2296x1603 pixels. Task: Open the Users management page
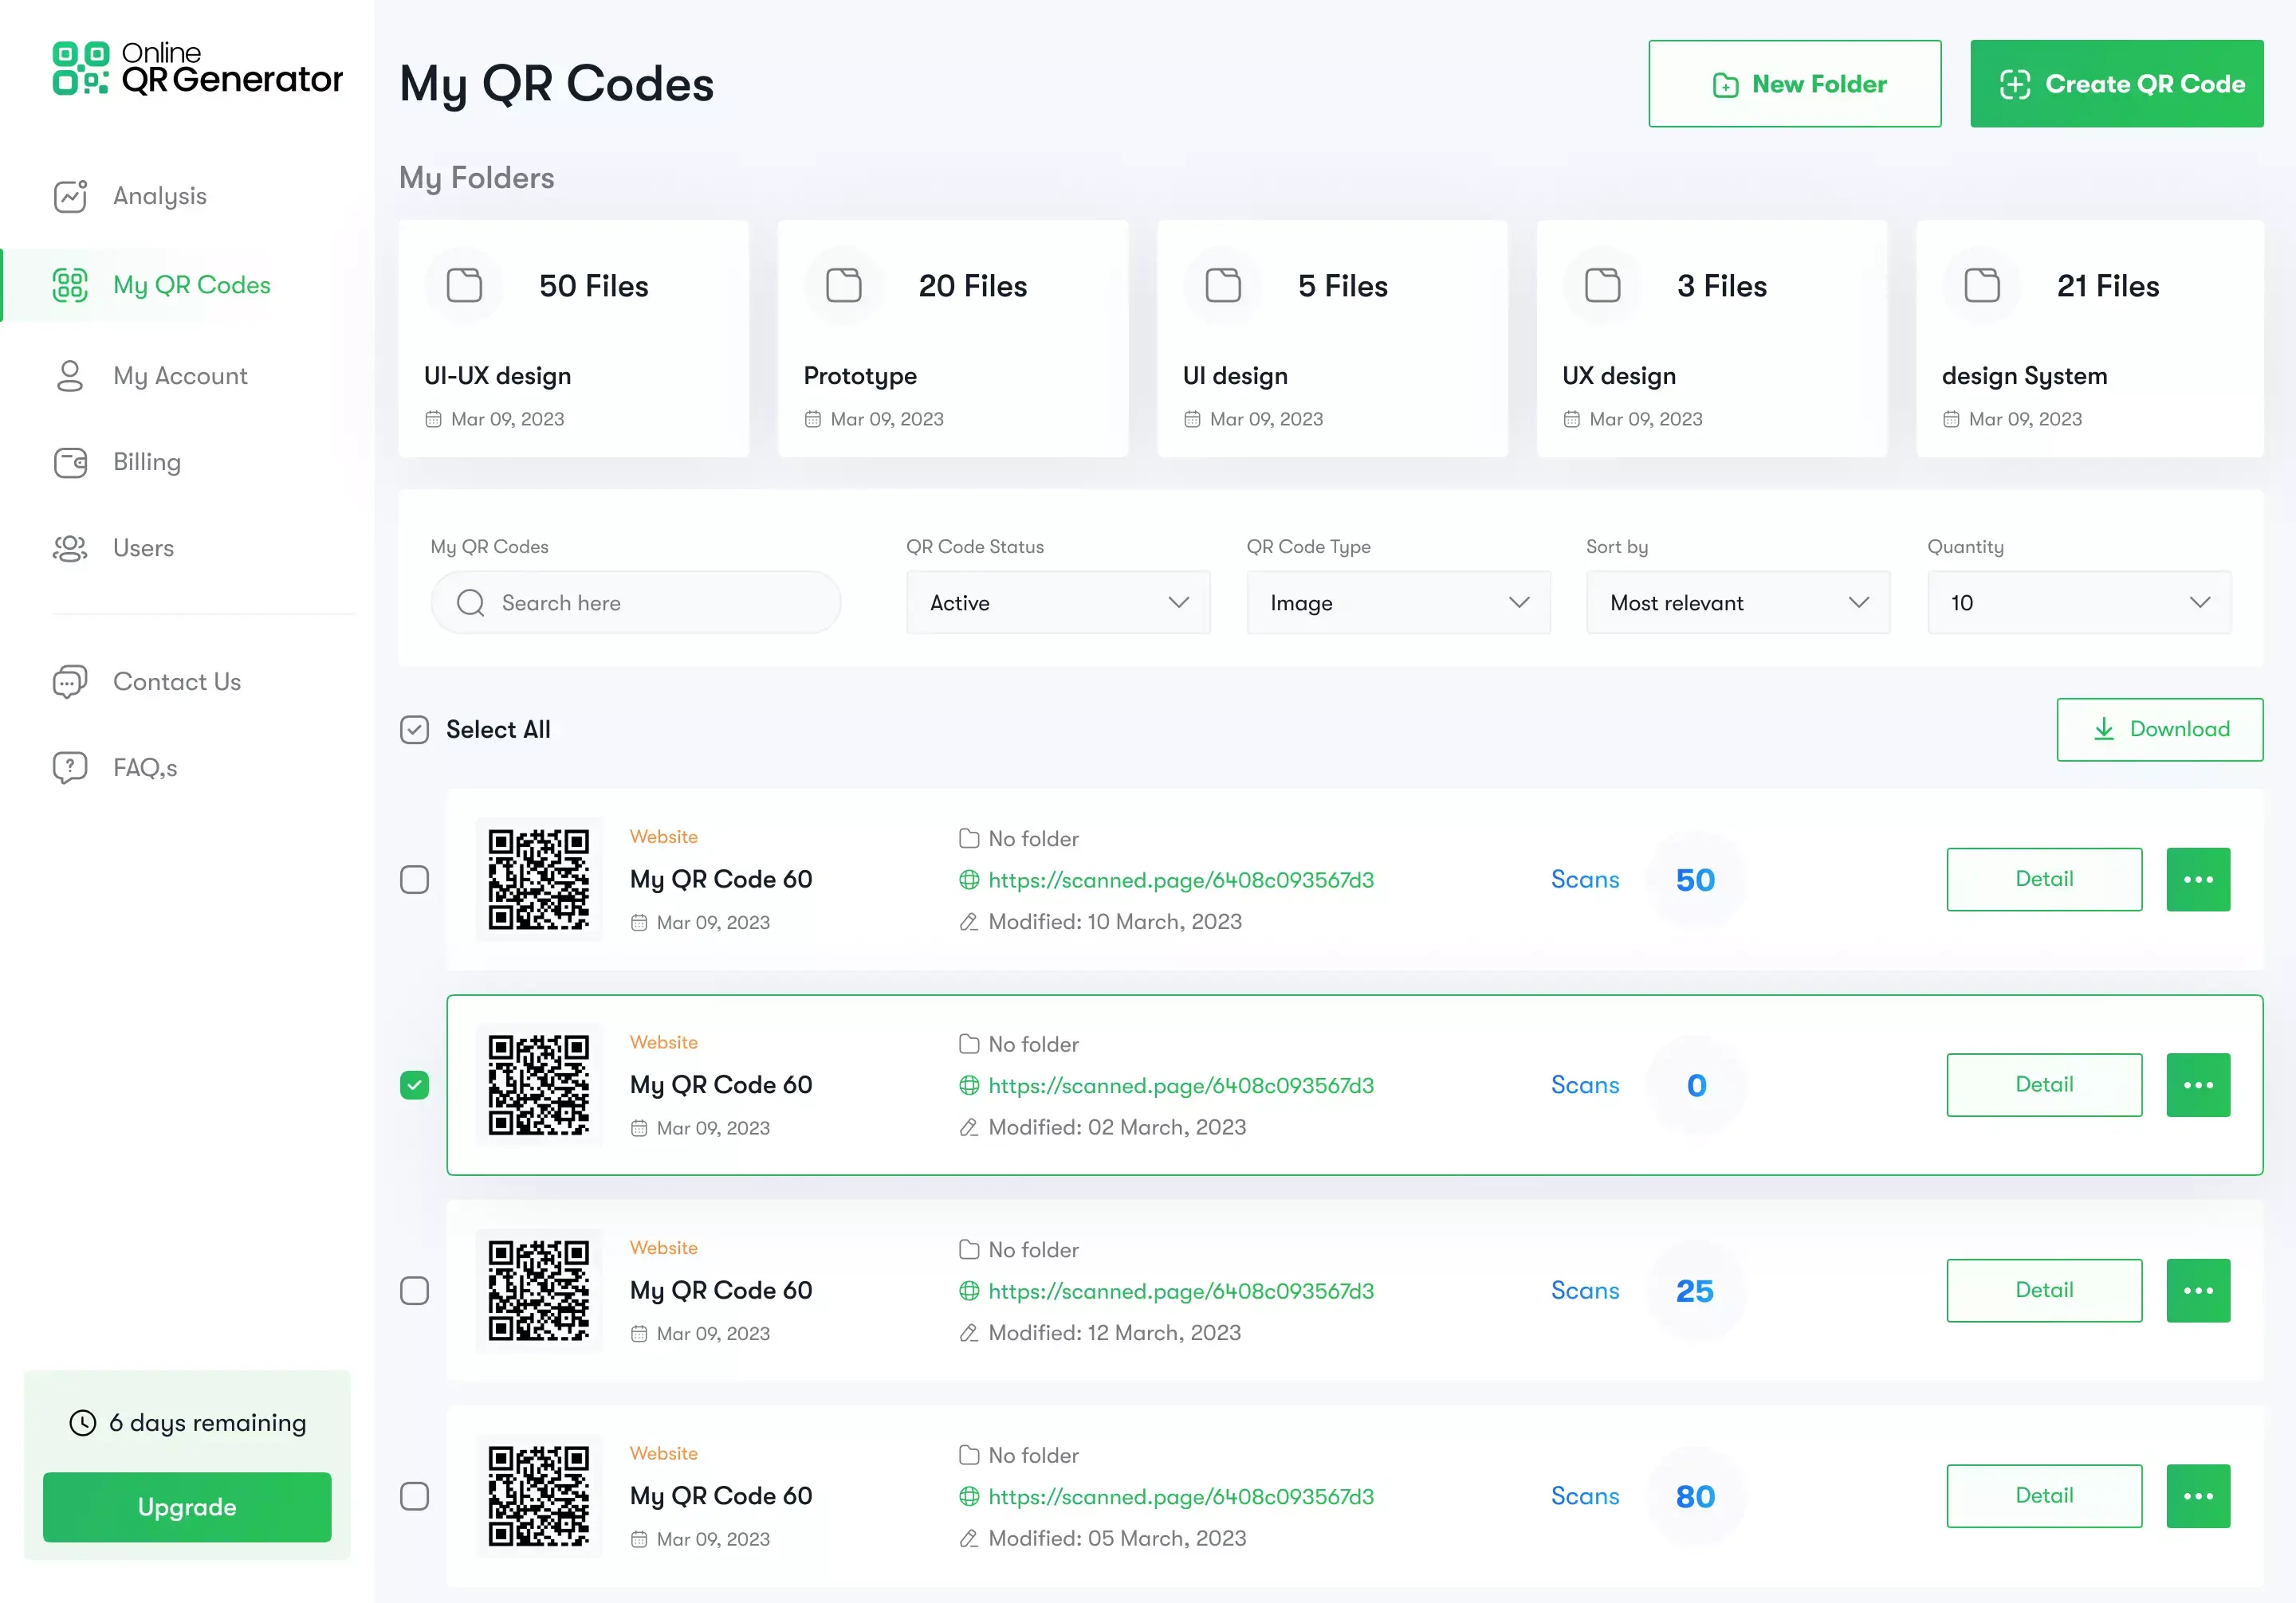pyautogui.click(x=142, y=547)
